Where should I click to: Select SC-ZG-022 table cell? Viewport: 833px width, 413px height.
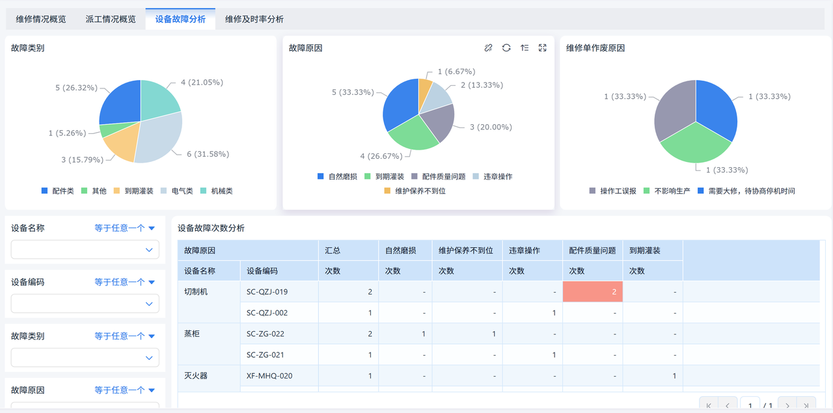tap(279, 334)
